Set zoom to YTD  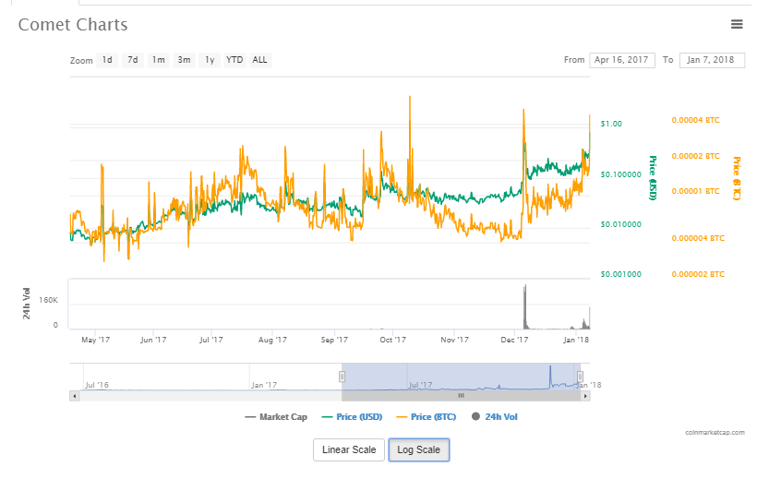234,60
